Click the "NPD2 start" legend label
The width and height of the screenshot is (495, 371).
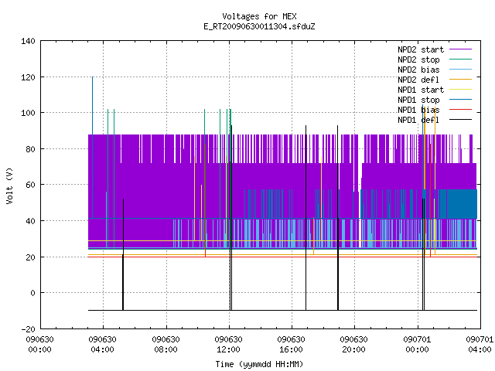click(421, 49)
